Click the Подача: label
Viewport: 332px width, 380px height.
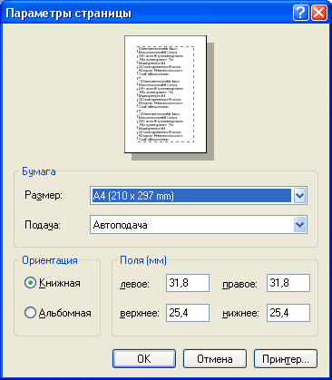click(x=43, y=225)
